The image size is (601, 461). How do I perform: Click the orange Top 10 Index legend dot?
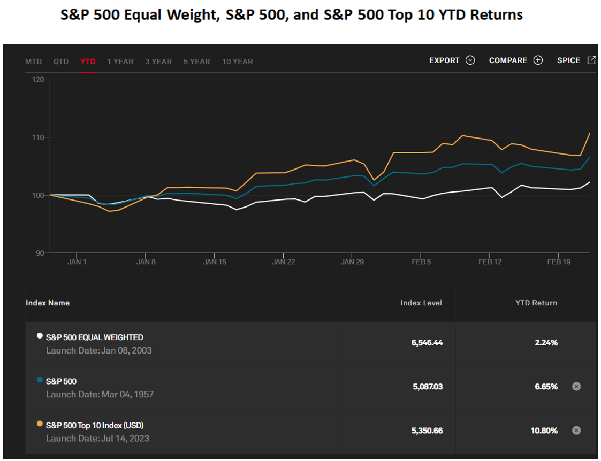click(40, 424)
